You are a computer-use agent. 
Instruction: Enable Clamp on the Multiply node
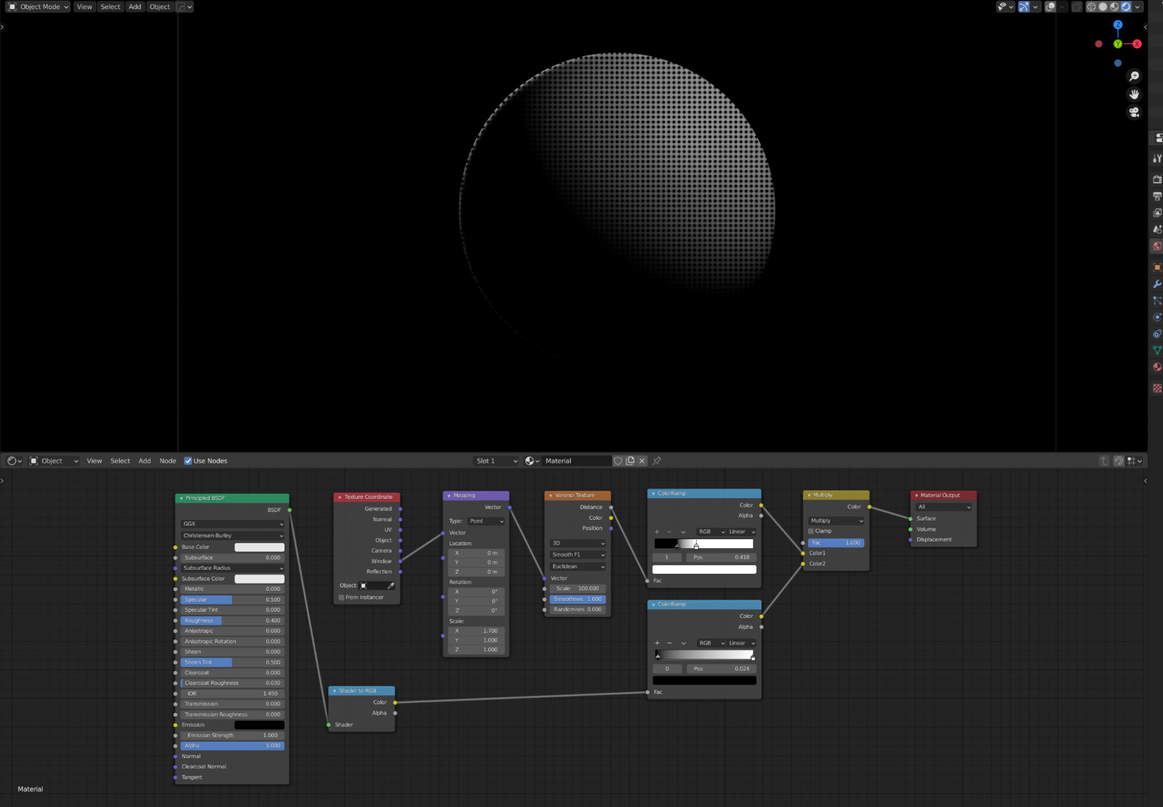[x=811, y=531]
